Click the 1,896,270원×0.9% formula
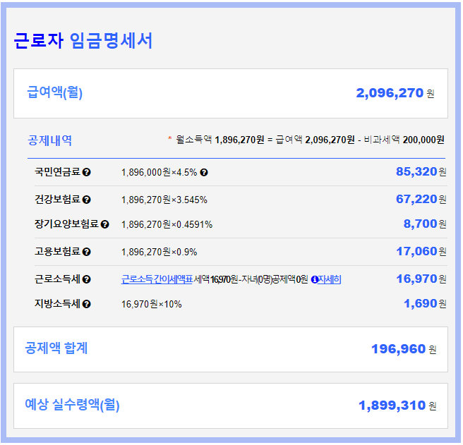The height and width of the screenshot is (445, 463). point(160,252)
